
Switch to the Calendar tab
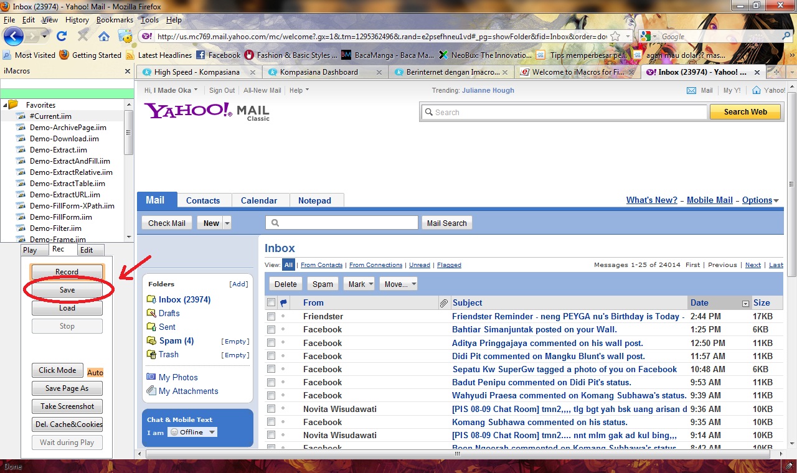tap(259, 200)
